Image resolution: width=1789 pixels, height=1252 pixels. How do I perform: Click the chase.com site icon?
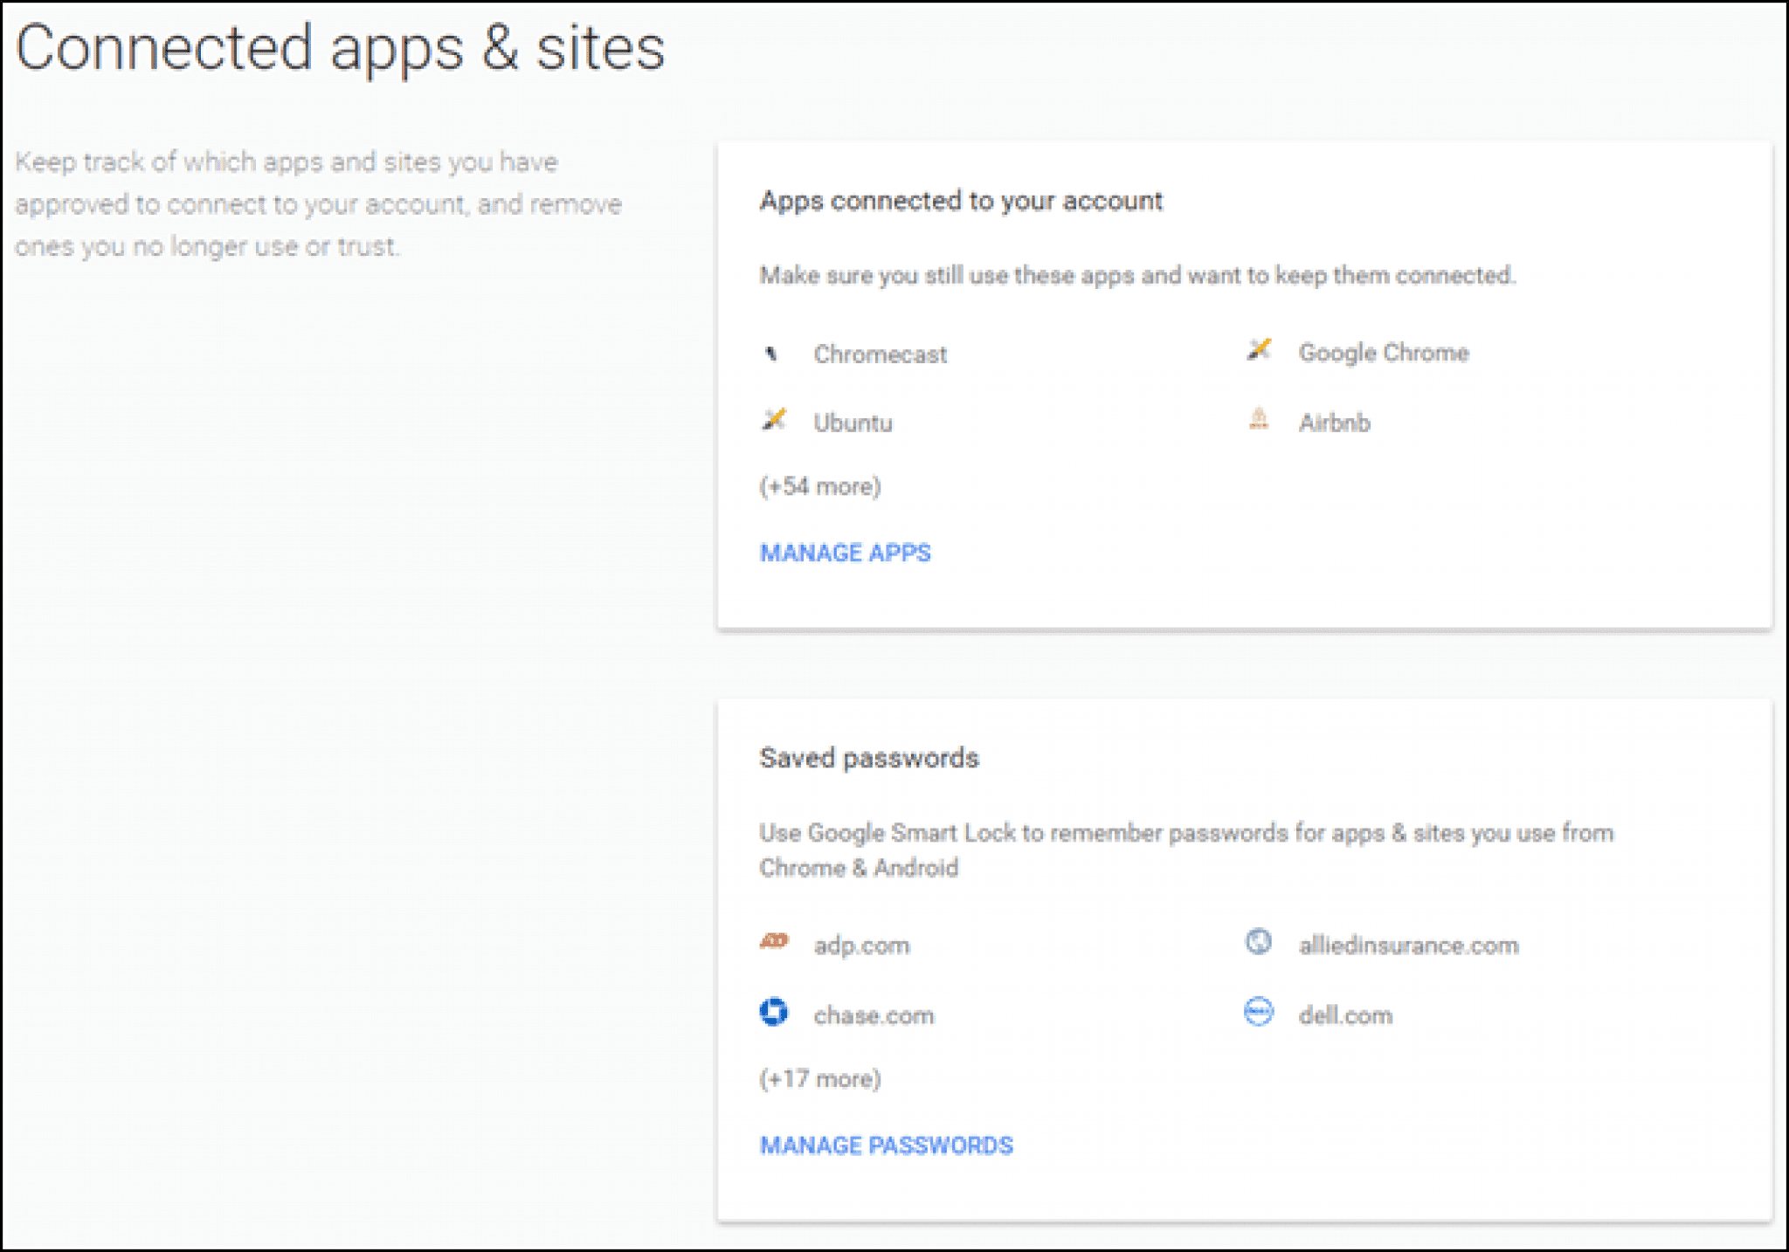click(774, 1012)
